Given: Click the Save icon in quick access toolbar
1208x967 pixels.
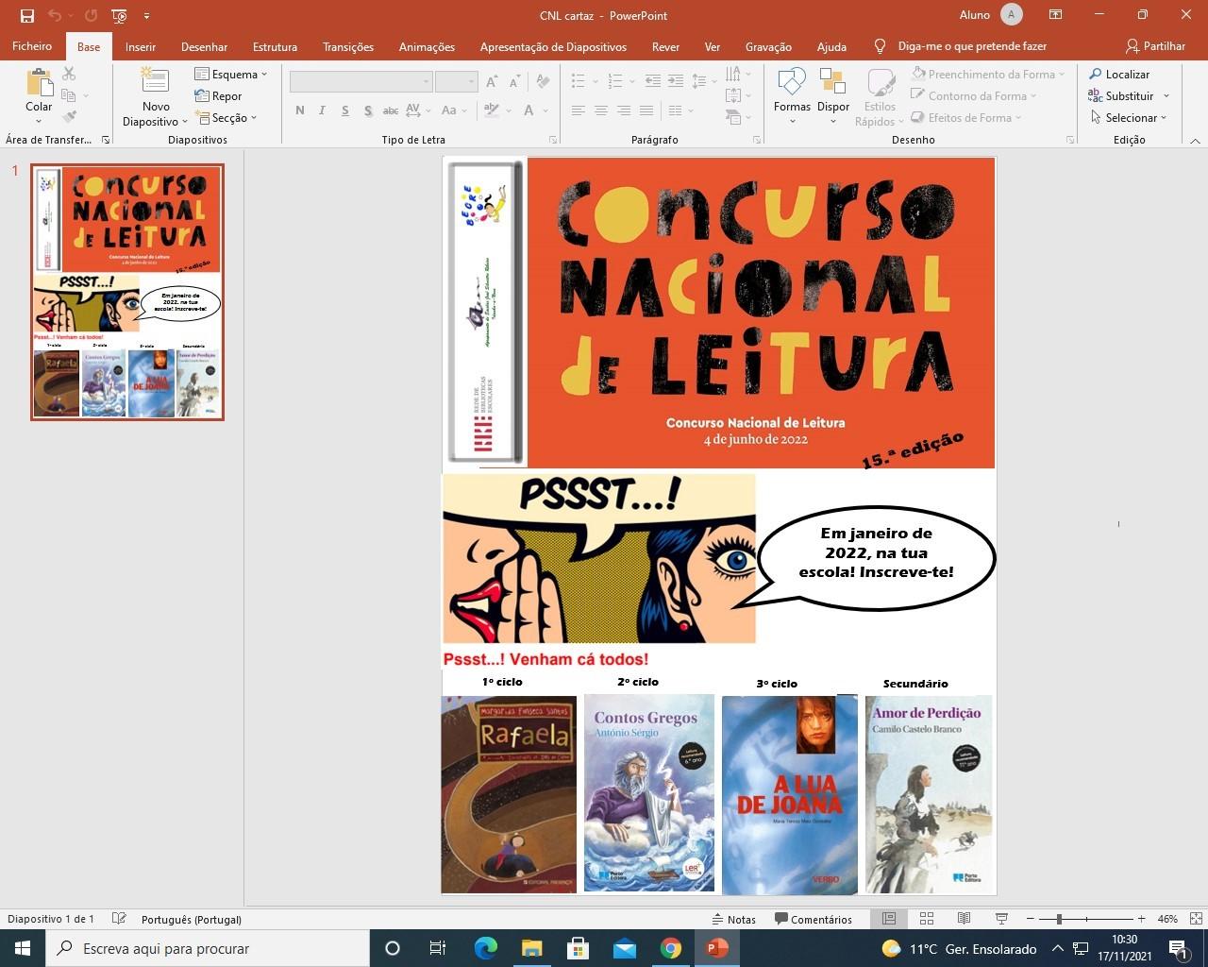Looking at the screenshot, I should click(26, 15).
